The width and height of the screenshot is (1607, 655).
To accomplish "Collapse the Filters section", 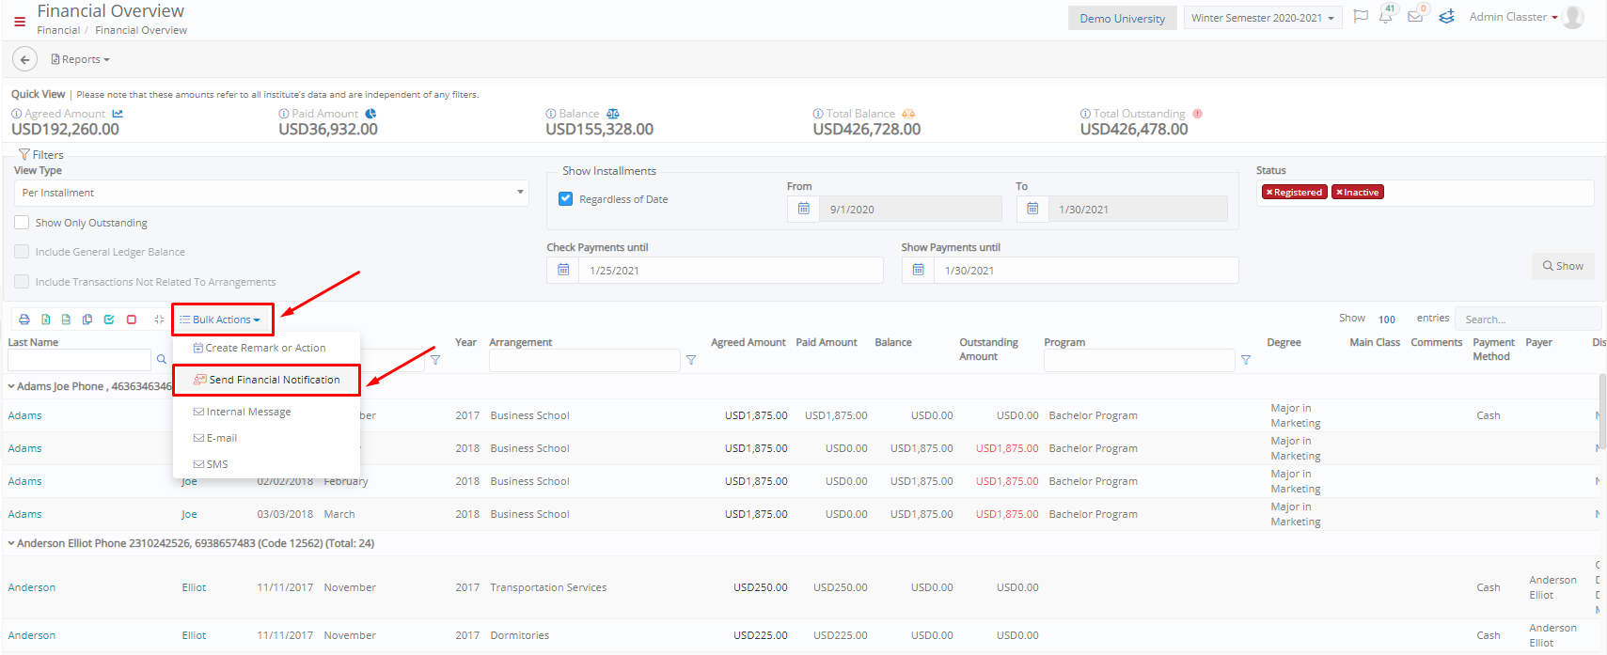I will pos(41,155).
